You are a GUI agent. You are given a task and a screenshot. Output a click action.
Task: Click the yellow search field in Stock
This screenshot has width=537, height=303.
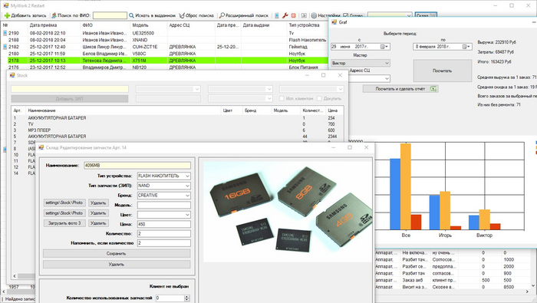coord(70,89)
